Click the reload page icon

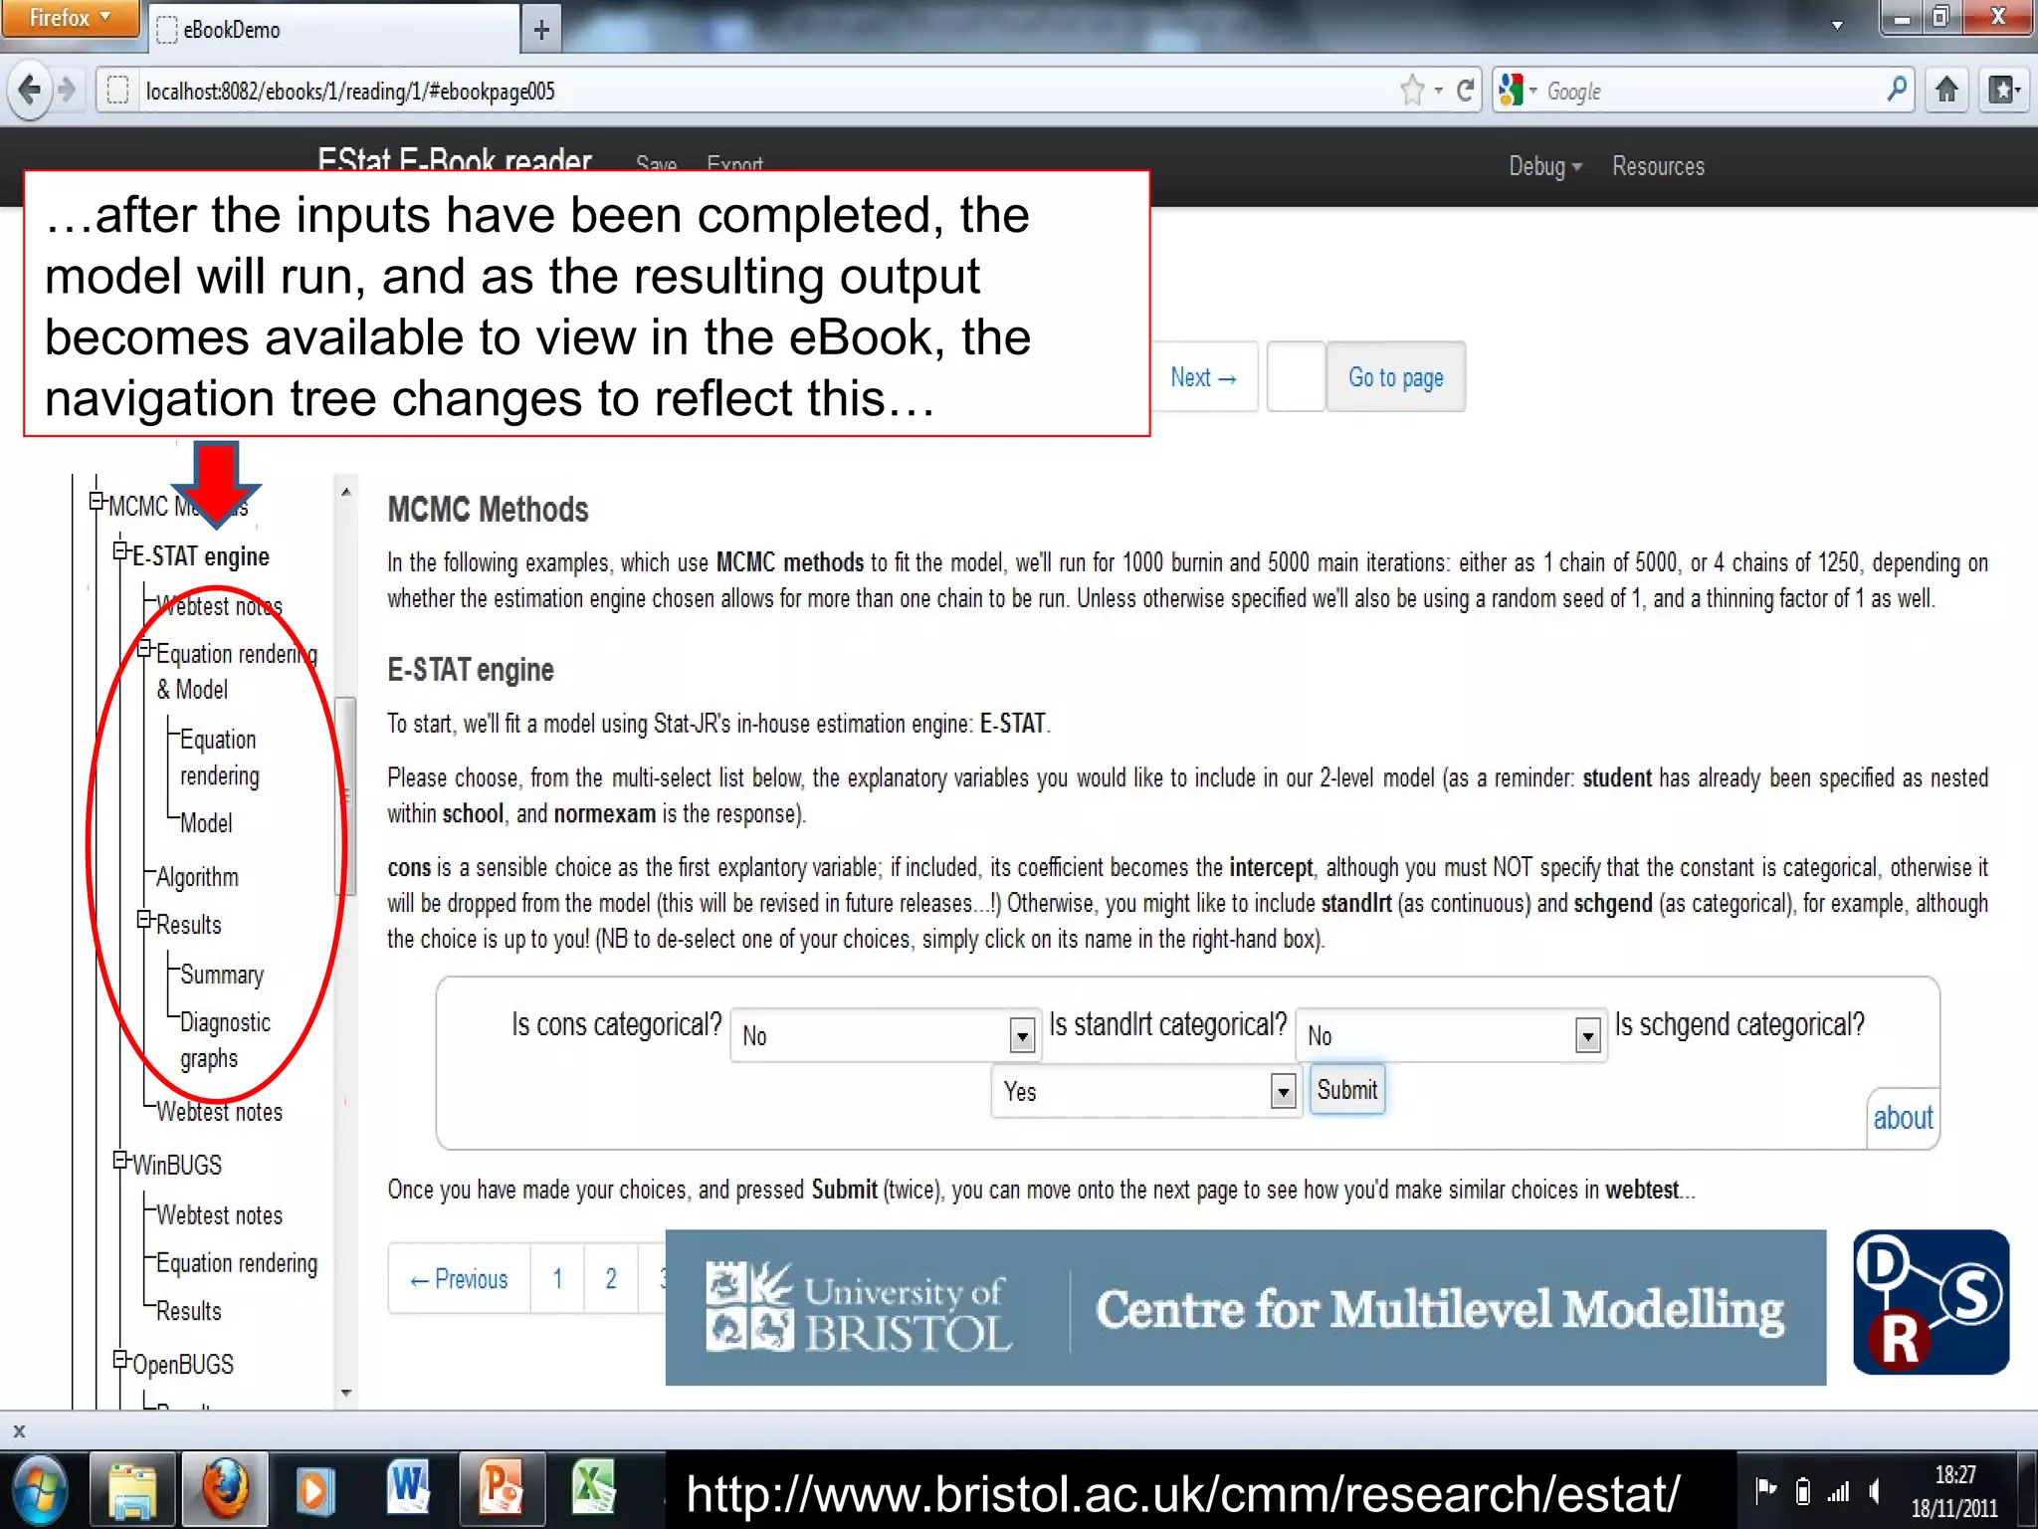coord(1465,91)
